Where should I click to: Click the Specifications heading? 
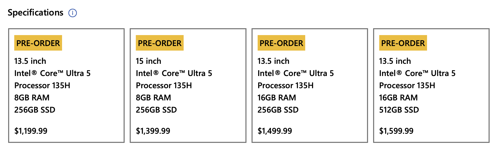click(35, 12)
